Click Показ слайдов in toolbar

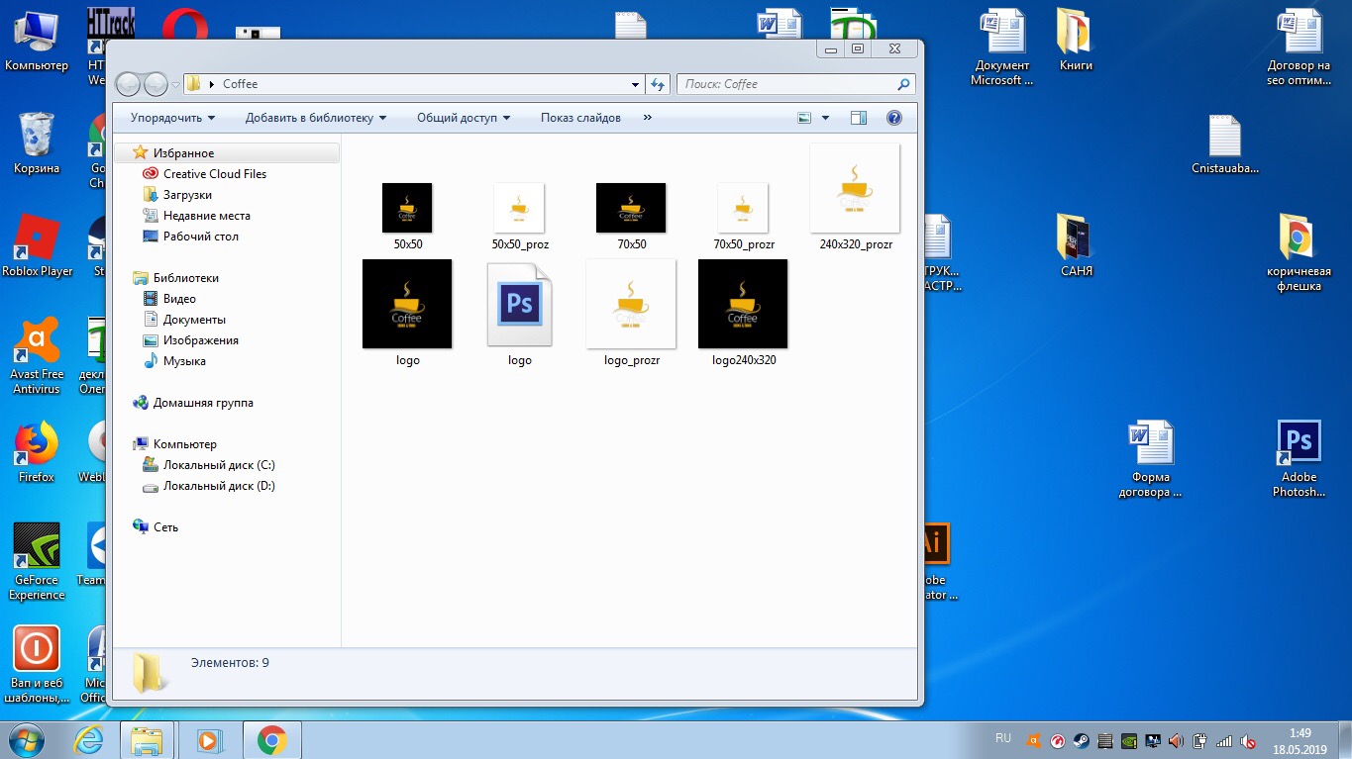pos(580,118)
